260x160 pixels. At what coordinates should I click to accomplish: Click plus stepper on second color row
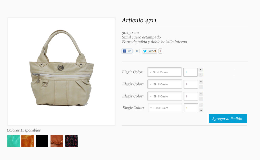tap(201, 82)
